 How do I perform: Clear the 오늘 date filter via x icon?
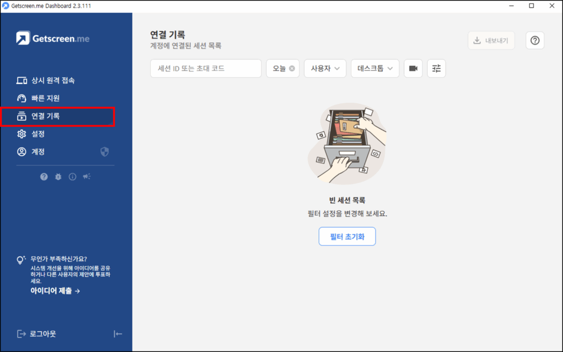pos(292,69)
